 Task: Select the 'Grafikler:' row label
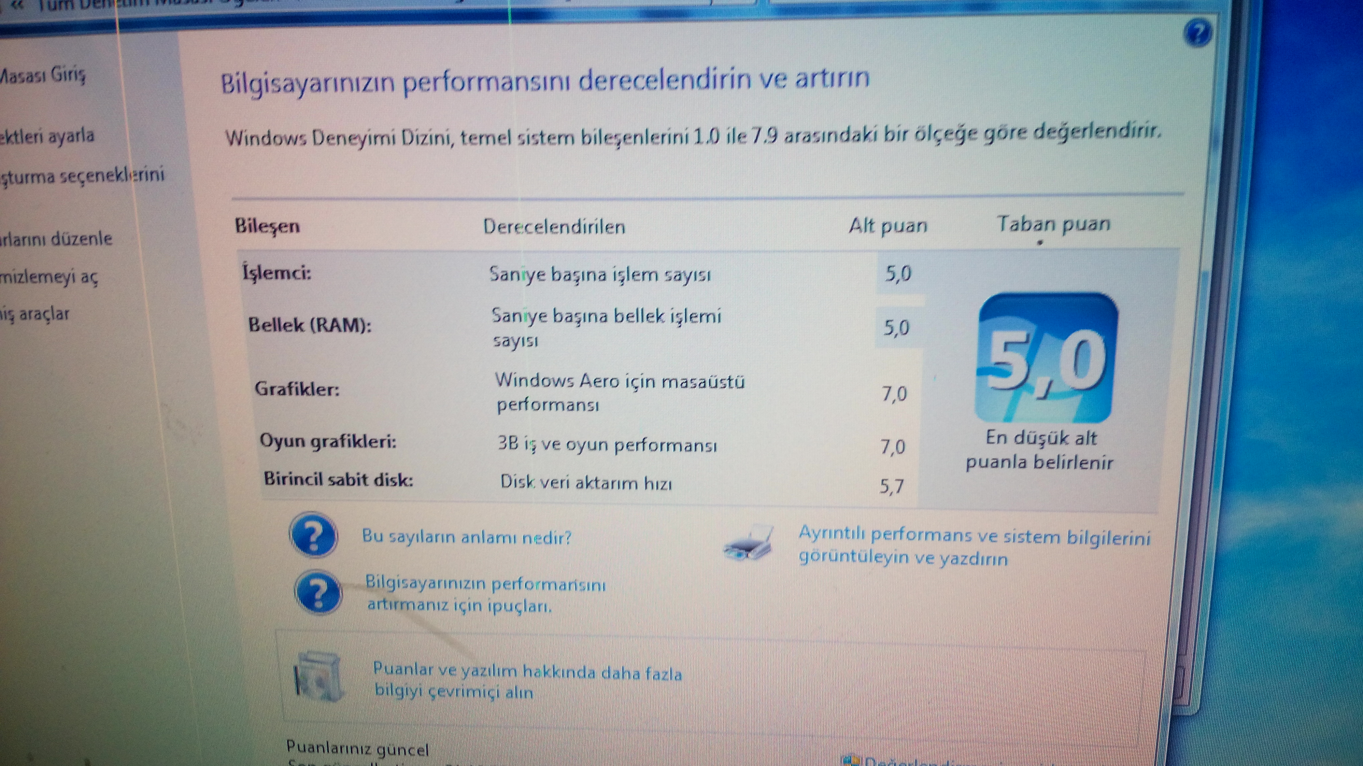click(x=297, y=390)
